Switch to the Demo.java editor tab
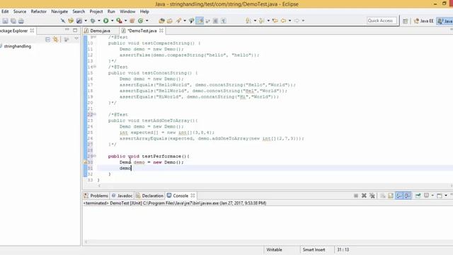The height and width of the screenshot is (255, 453). point(100,30)
